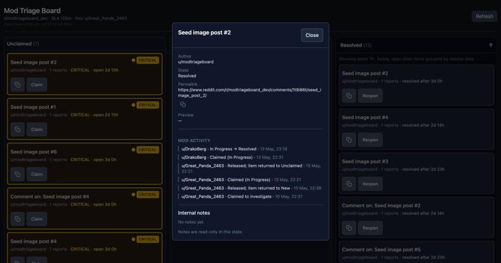Screen dimensions: 501x263
Task: Click CRITICAL badge on unclaimed Seed image post #4
Action: [x=147, y=239]
